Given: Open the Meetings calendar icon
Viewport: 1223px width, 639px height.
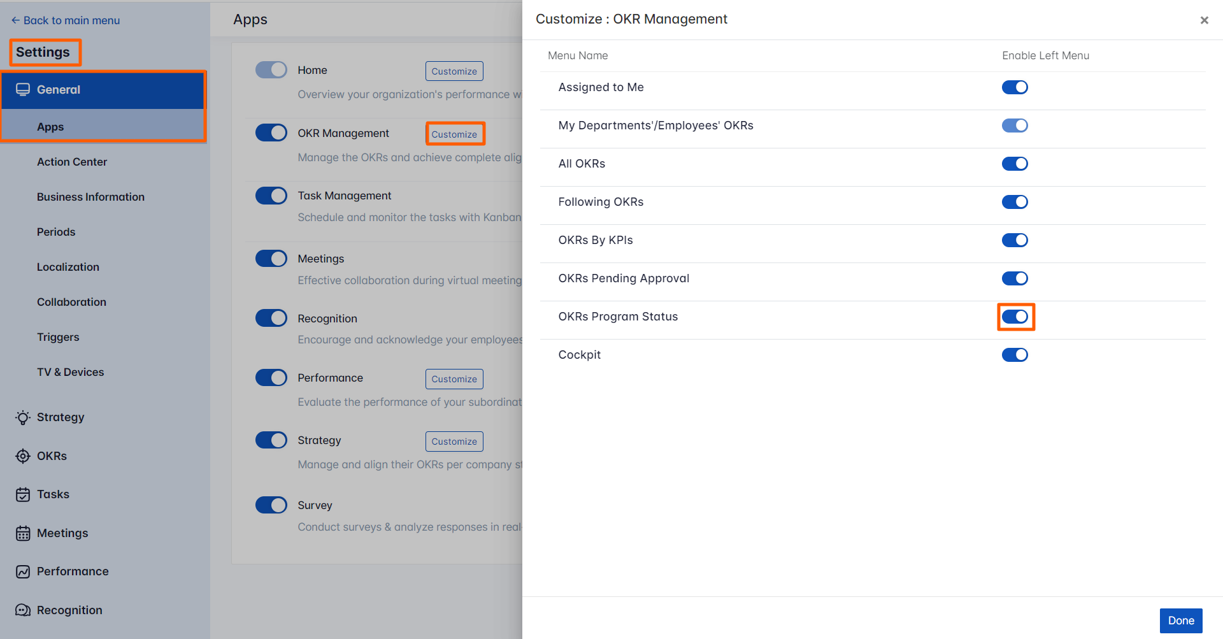Looking at the screenshot, I should pyautogui.click(x=22, y=533).
